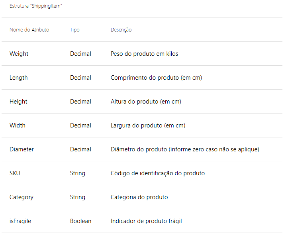
Task: Click the 'Diâmetro do produto' description text
Action: [185, 149]
